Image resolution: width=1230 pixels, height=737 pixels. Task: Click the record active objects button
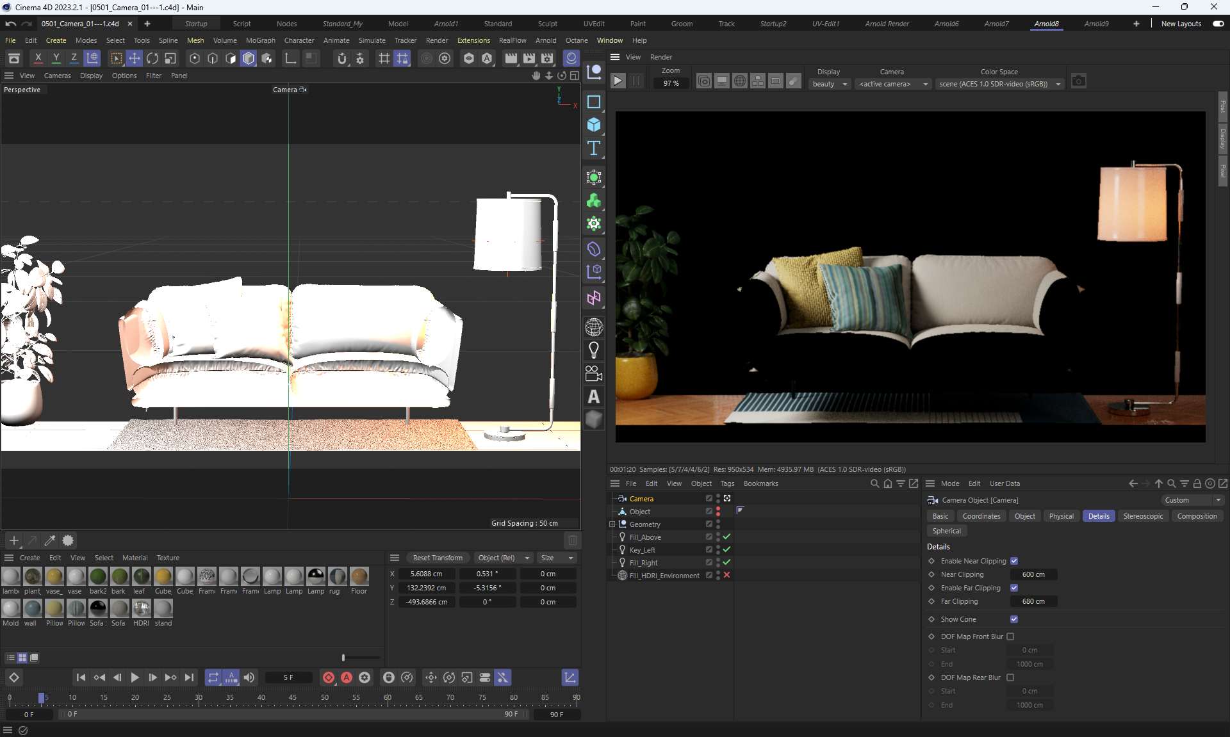coord(329,677)
